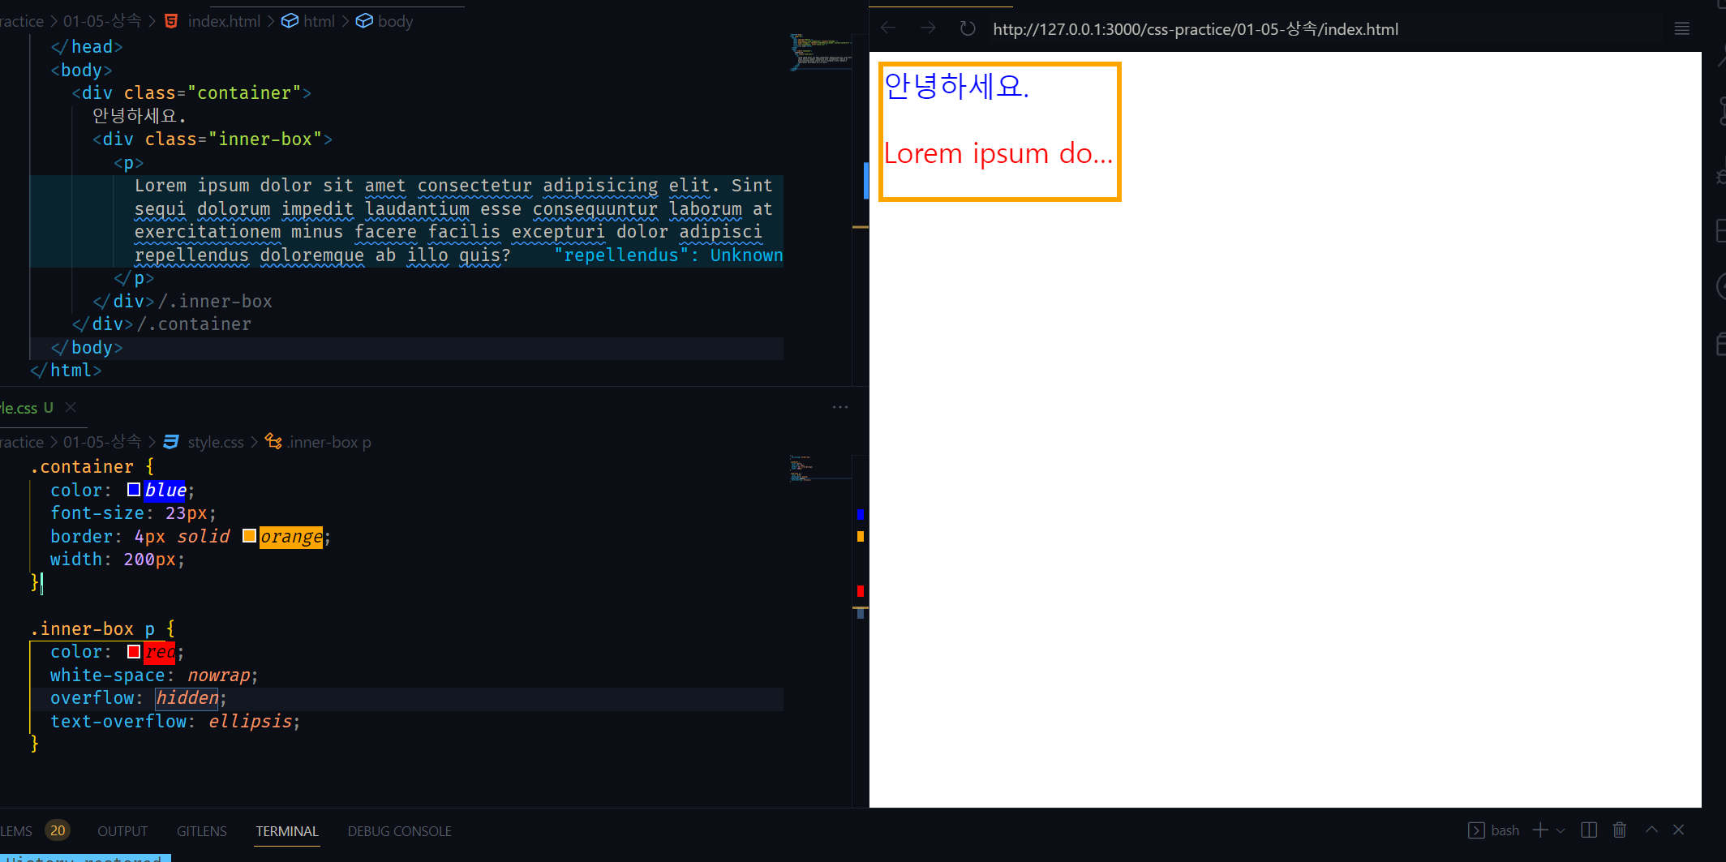Click the class="inner-box" div tag
The width and height of the screenshot is (1726, 862).
click(x=213, y=139)
